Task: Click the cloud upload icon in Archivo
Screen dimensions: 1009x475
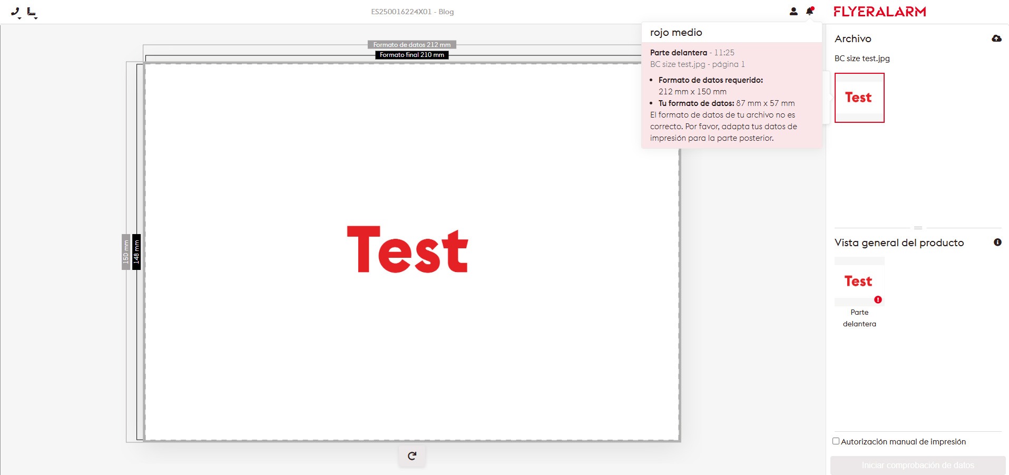Action: tap(996, 38)
